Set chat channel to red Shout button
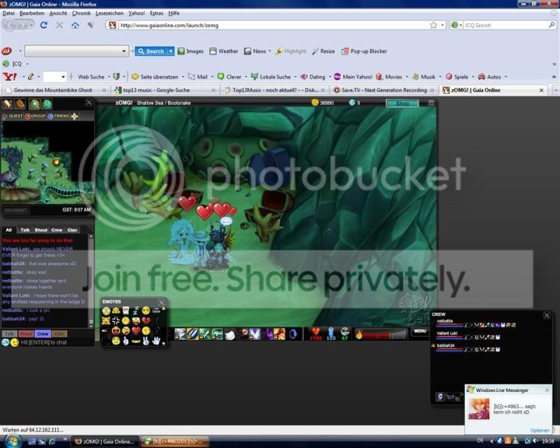The width and height of the screenshot is (560, 448). [26, 334]
